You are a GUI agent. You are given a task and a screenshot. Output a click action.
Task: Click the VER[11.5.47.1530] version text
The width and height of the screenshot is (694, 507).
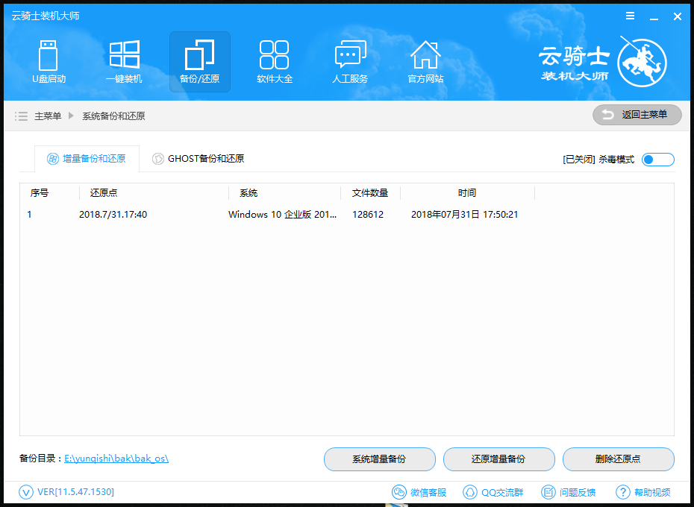(x=75, y=492)
